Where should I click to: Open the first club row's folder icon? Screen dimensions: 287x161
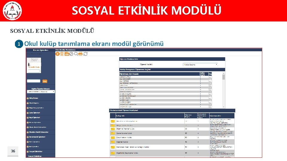click(113, 121)
